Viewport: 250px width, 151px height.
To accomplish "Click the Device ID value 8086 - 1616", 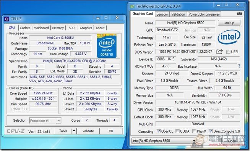I will coord(166,59).
